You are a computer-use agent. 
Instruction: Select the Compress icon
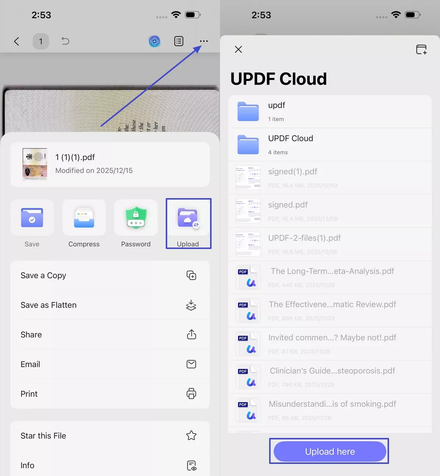84,218
